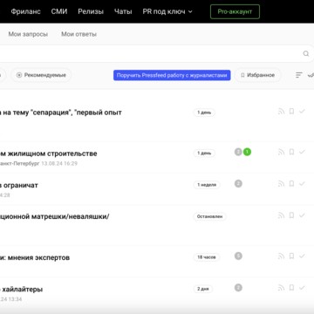Click gray counter badge in "хайлайтеры" row
The height and width of the screenshot is (314, 314).
[238, 288]
